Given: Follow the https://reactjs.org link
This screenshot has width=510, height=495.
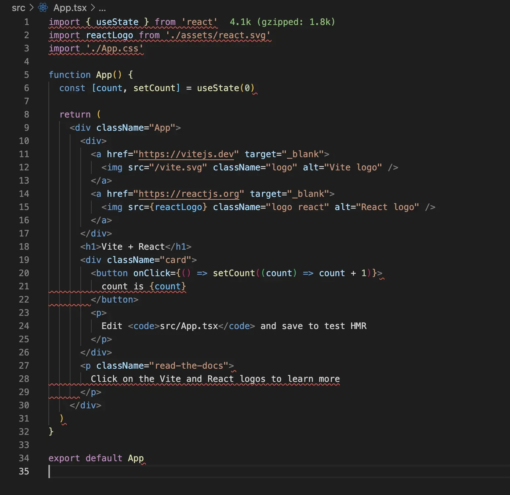Looking at the screenshot, I should coord(189,194).
